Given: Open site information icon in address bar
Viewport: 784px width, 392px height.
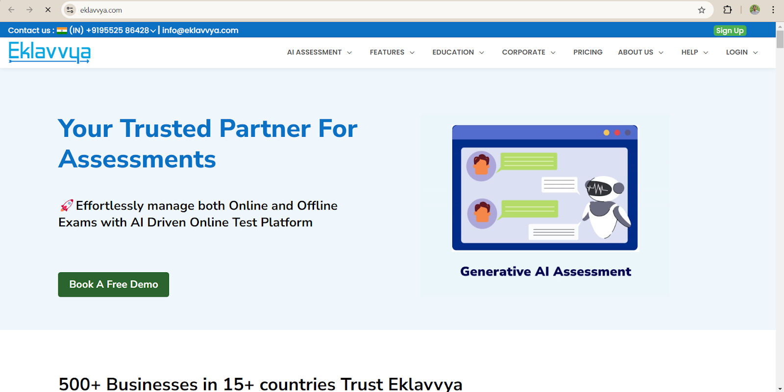Looking at the screenshot, I should [x=70, y=10].
